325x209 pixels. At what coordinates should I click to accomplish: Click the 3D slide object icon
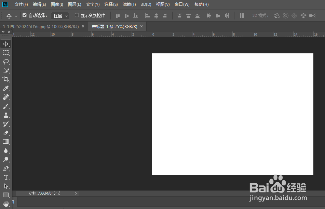coord(303,16)
